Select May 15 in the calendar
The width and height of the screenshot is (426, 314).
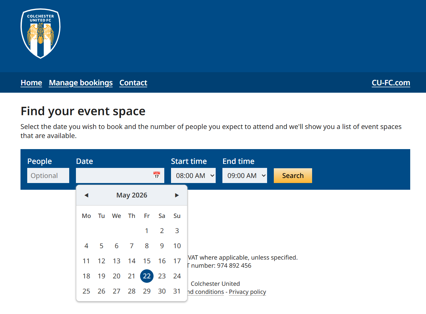tap(147, 261)
